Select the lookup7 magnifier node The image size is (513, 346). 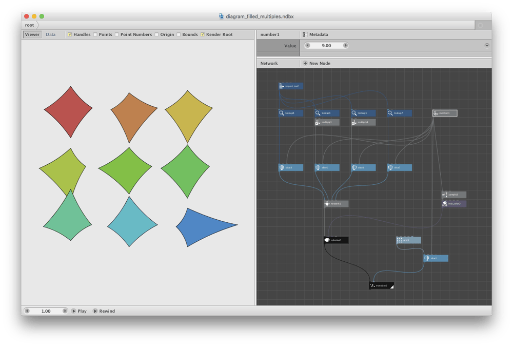(x=390, y=113)
